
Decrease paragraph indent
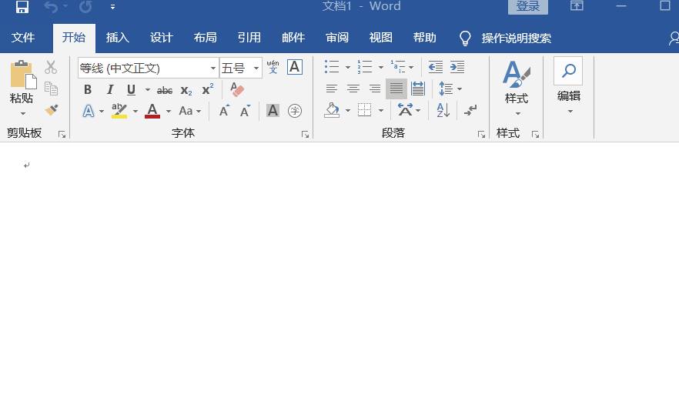coord(436,67)
